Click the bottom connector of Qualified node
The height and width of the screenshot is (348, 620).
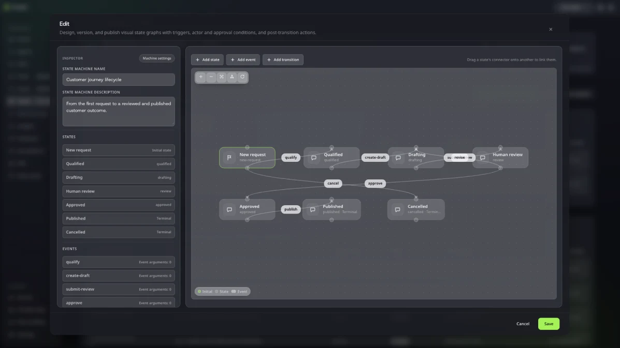[331, 168]
